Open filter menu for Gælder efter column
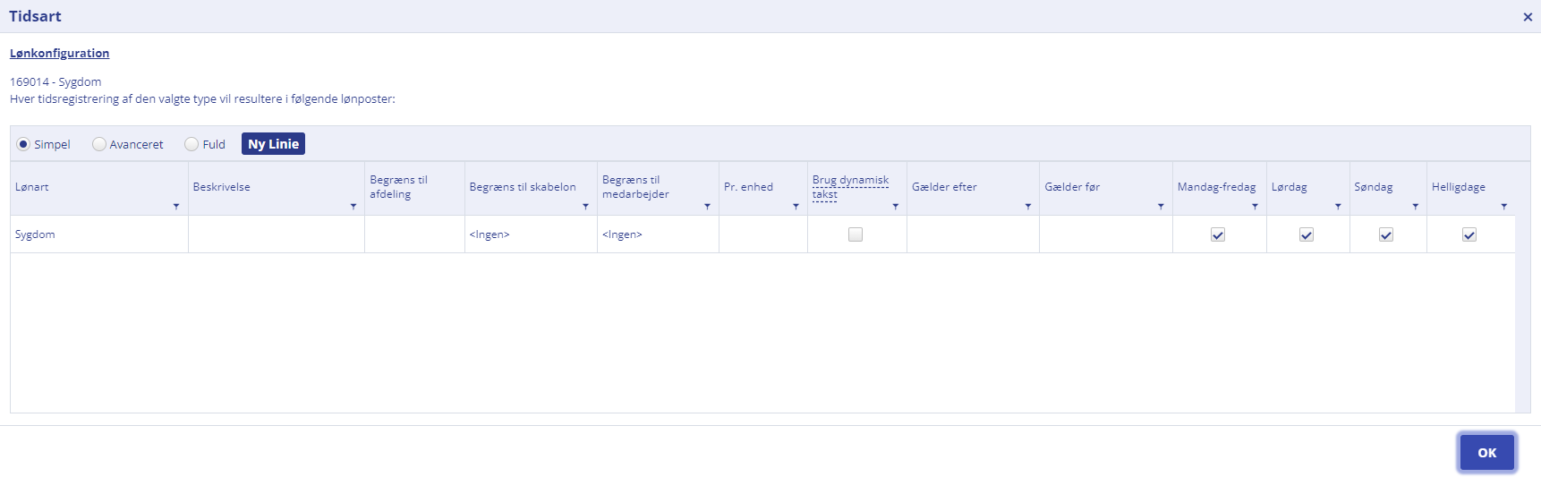The width and height of the screenshot is (1541, 477). pyautogui.click(x=1028, y=207)
